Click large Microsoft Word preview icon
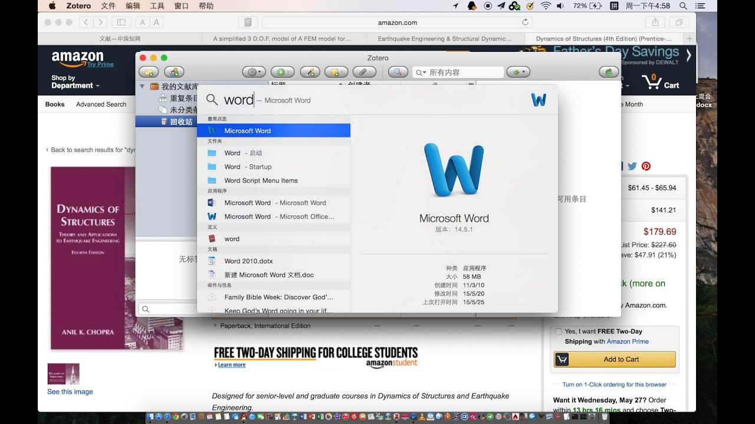 pos(454,170)
